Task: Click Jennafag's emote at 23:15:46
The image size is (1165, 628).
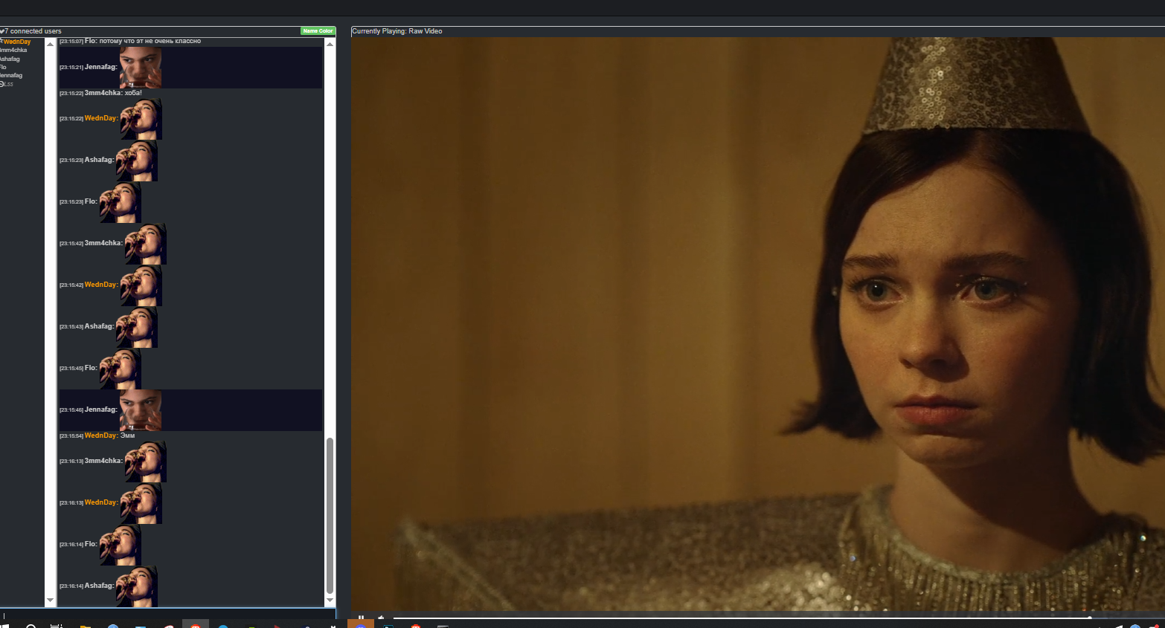Action: click(x=141, y=410)
